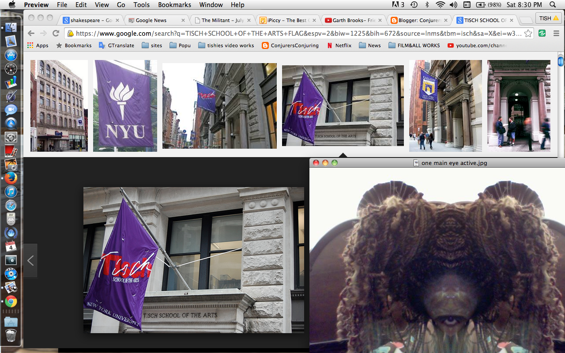565x353 pixels.
Task: Open Spotlight search magnifying glass
Action: pyautogui.click(x=553, y=5)
